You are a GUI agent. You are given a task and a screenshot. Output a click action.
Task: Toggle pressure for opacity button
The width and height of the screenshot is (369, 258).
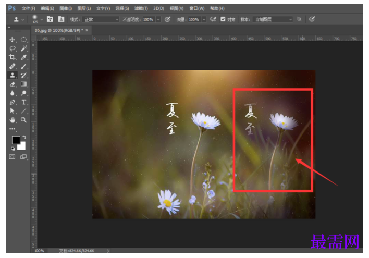coord(167,19)
